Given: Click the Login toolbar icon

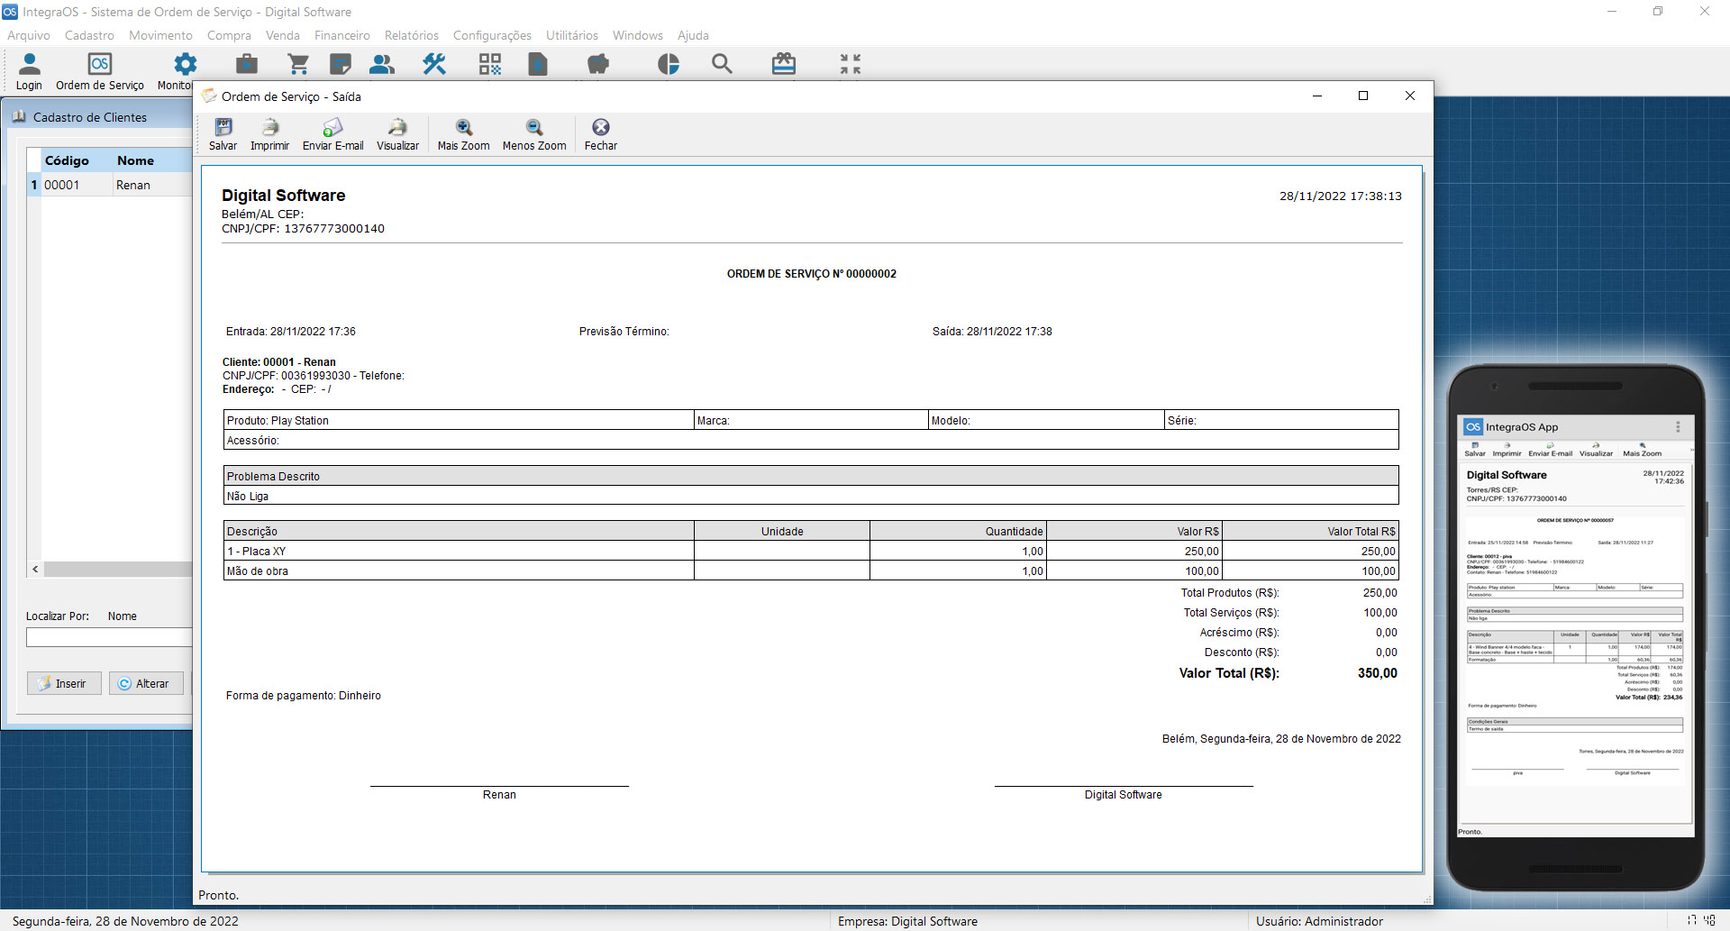Looking at the screenshot, I should click(29, 71).
